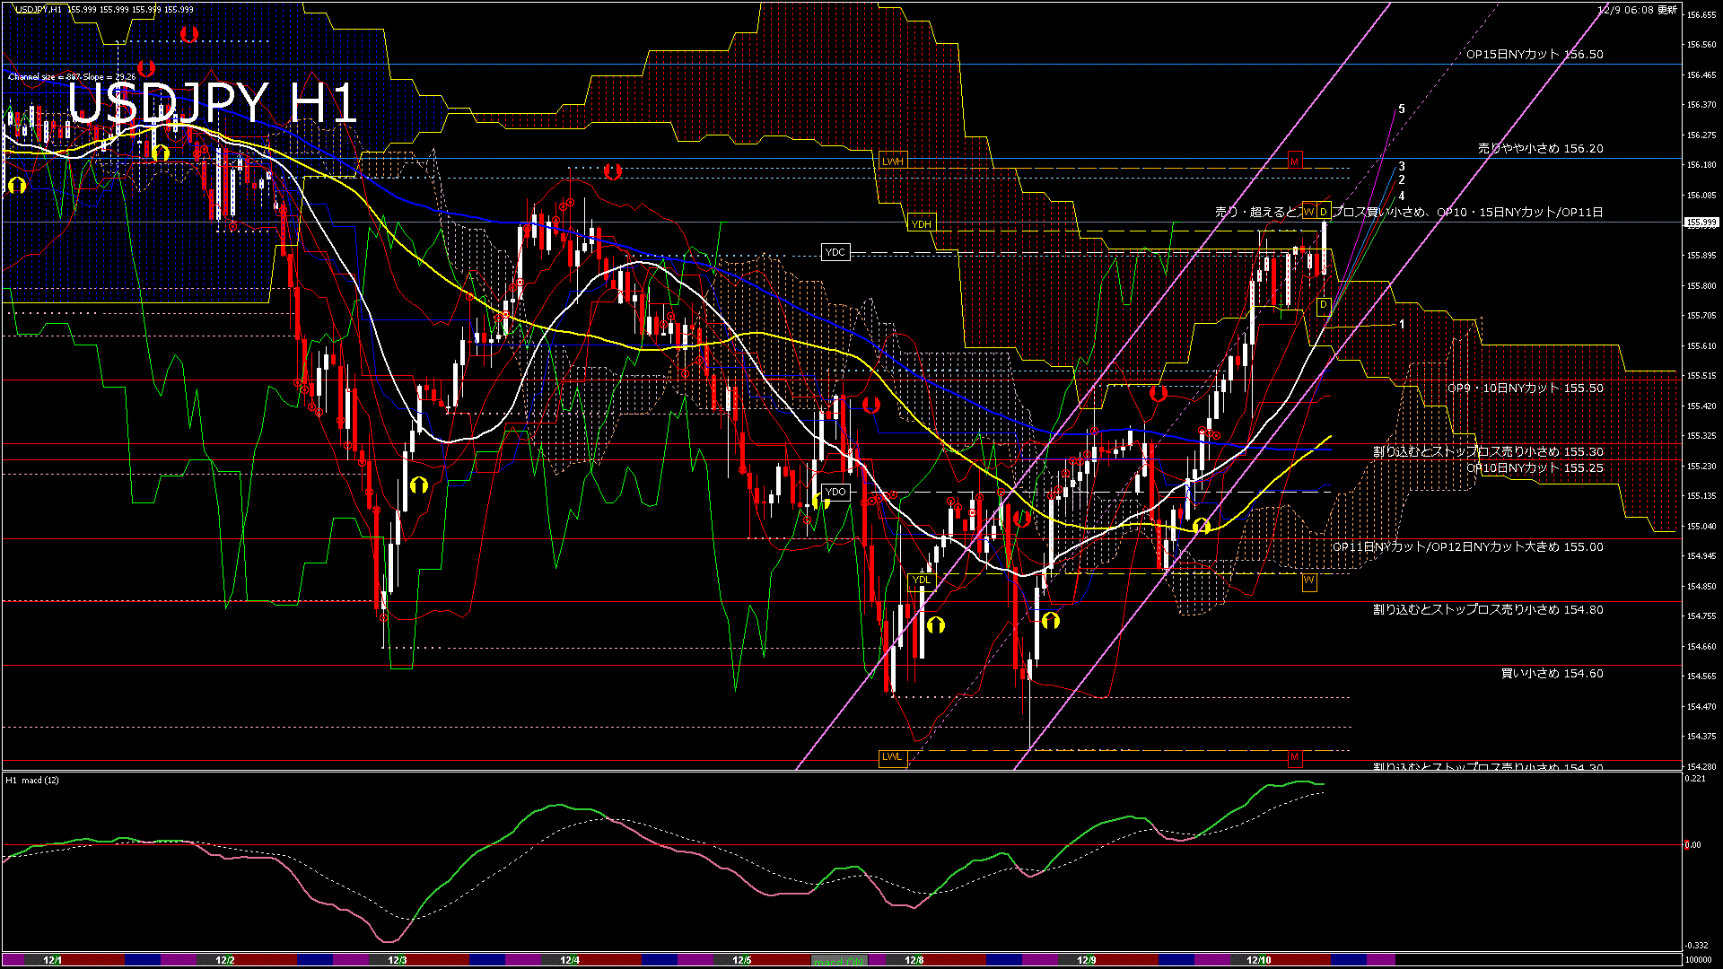
Task: Click the YDL label box
Action: point(922,581)
